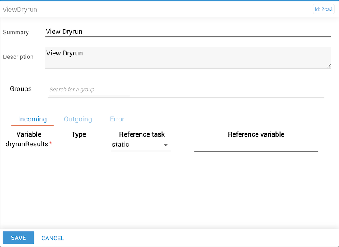Click the Variable column header
This screenshot has width=339, height=247.
coord(29,134)
